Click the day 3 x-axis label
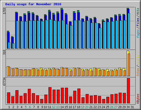The width and height of the screenshot is (141, 110). point(17,107)
